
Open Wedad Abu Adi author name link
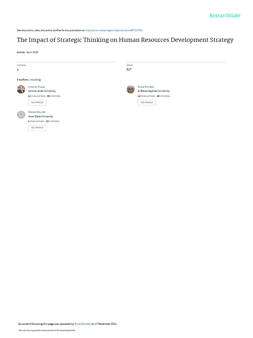(x=37, y=112)
